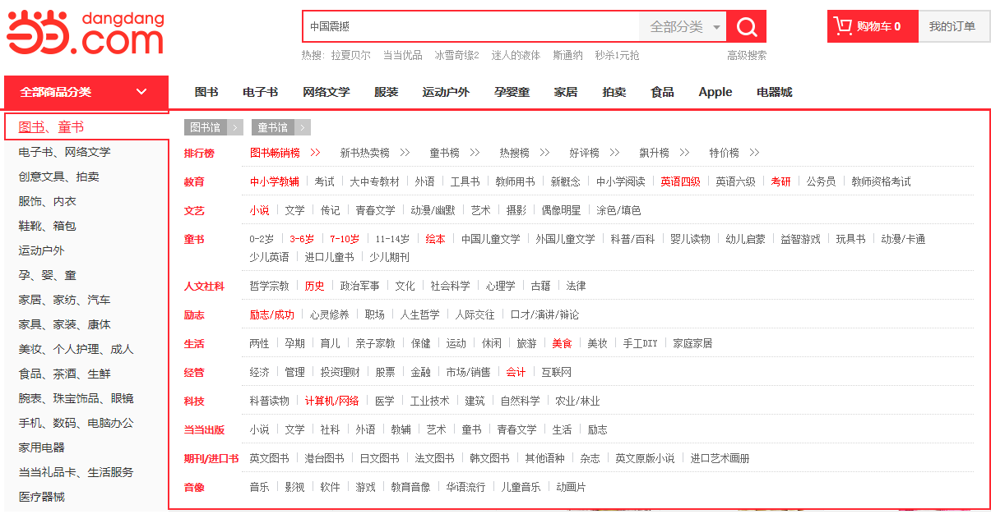Screen dimensions: 991x514
Task: Click arrow next to 图书馆 breadcrumb
Action: [x=236, y=127]
